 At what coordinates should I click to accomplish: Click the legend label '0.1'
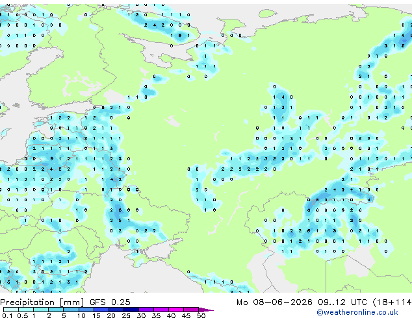7,315
